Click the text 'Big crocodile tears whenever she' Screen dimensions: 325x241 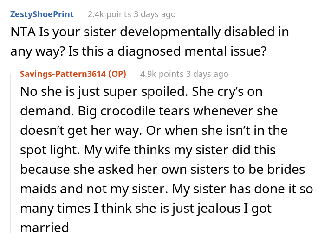pyautogui.click(x=178, y=111)
